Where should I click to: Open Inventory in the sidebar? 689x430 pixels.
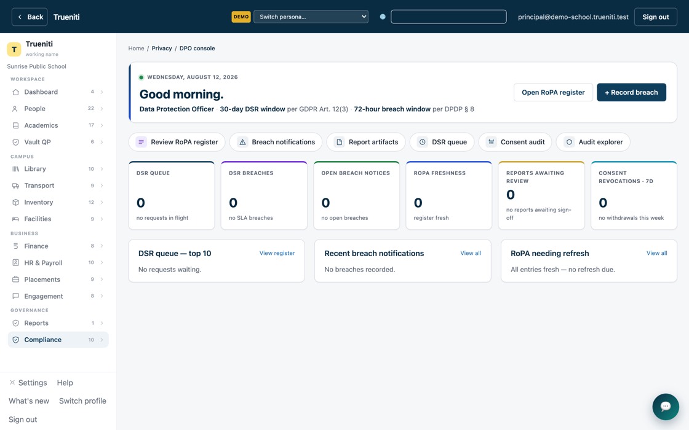pos(58,202)
